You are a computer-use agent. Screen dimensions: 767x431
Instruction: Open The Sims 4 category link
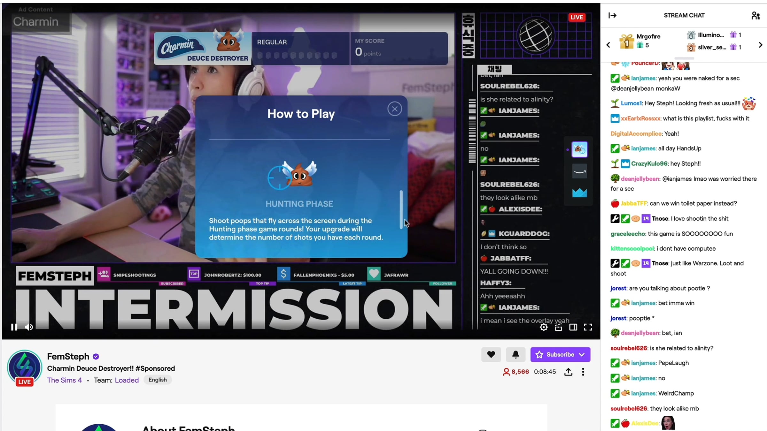(x=65, y=380)
